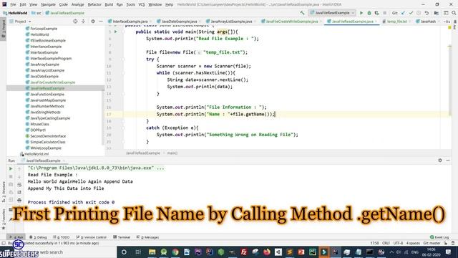This screenshot has width=458, height=258.
Task: Switch to JavaDateExample.java tab
Action: (179, 21)
